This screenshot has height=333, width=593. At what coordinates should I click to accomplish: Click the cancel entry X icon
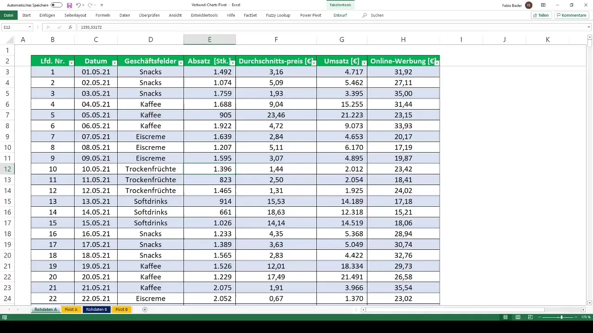(x=48, y=27)
